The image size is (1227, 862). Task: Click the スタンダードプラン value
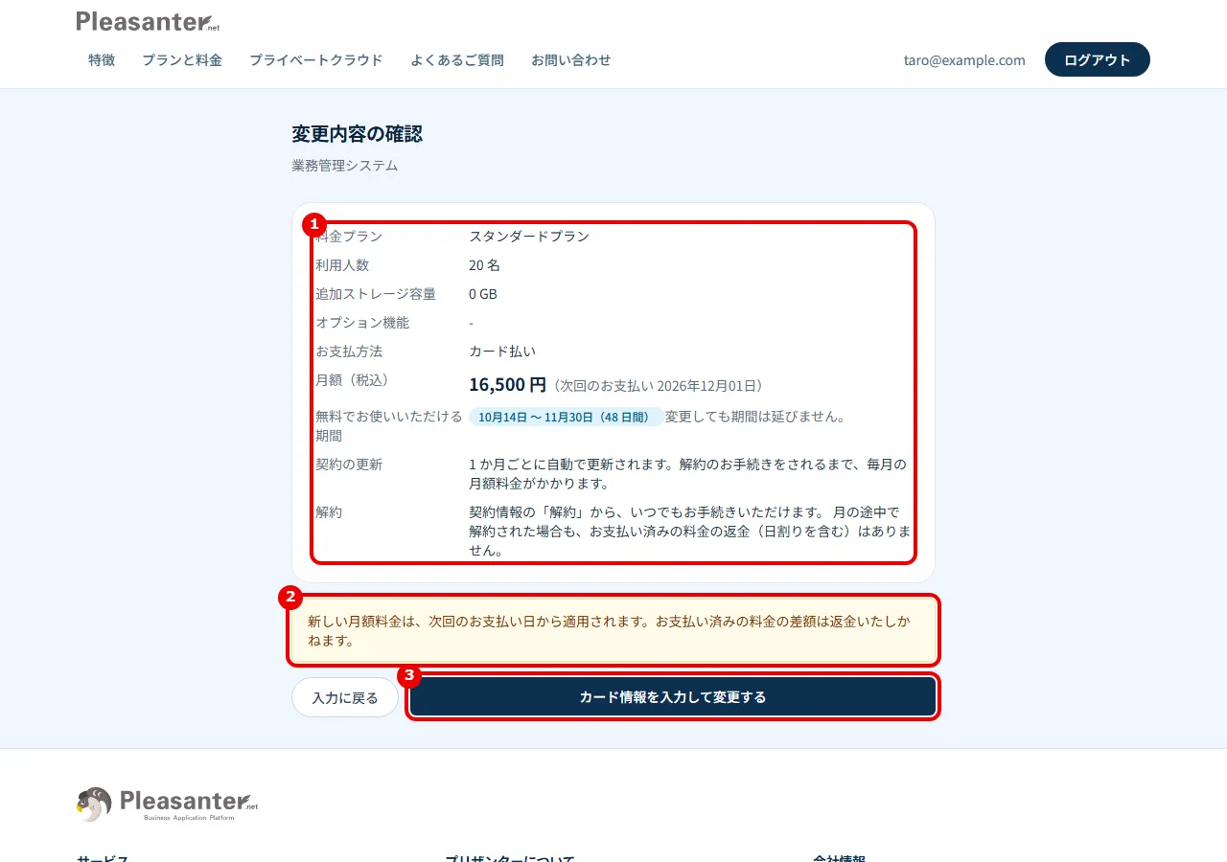click(x=529, y=237)
